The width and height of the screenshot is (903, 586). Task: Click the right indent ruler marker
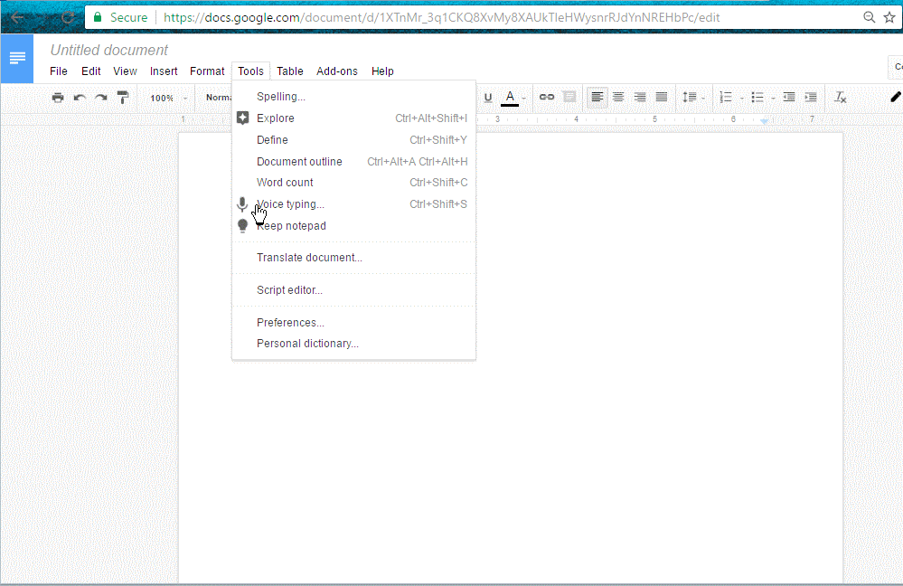point(764,121)
